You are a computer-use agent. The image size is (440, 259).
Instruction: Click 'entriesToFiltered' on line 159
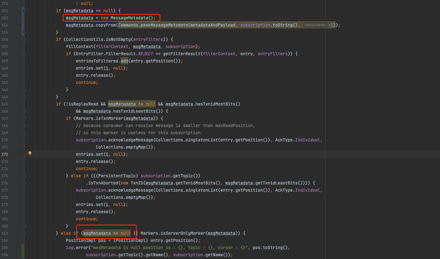click(97, 61)
